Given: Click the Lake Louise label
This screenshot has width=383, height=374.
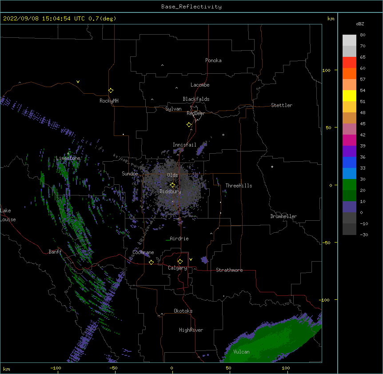Looking at the screenshot, I should pyautogui.click(x=8, y=215).
